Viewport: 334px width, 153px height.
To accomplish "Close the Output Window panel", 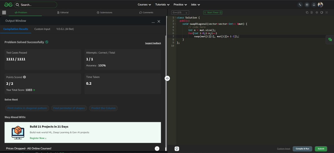I will point(159,21).
